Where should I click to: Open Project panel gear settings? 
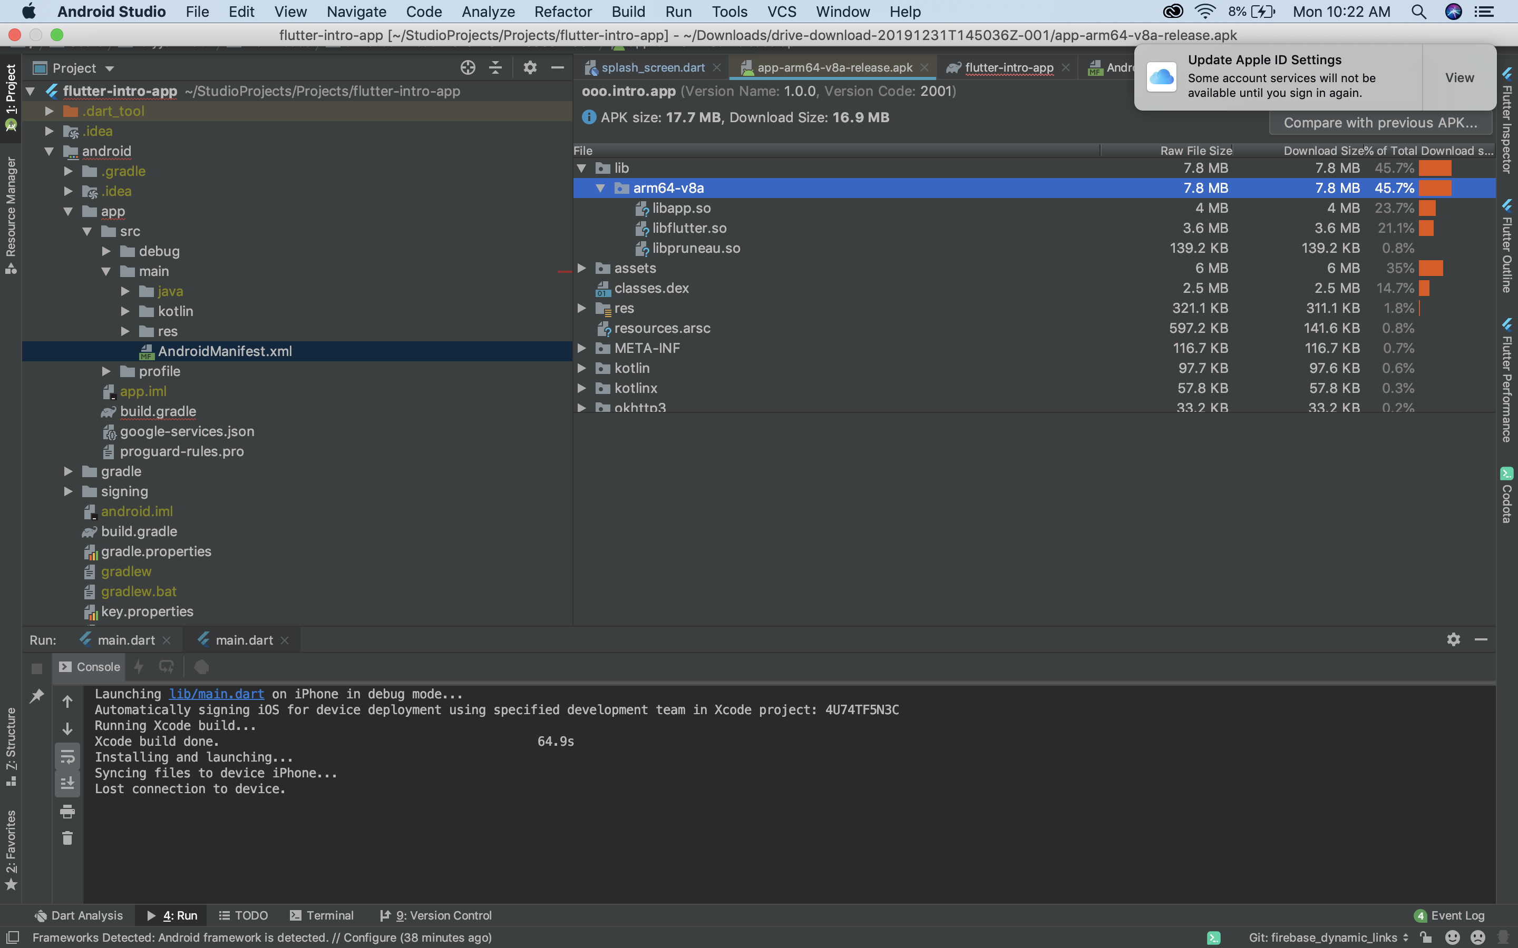click(x=530, y=68)
